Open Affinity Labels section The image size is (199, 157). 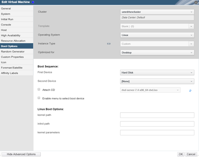17,73
